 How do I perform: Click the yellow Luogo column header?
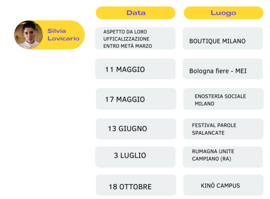coord(223,13)
